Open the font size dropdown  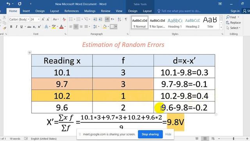pyautogui.click(x=39, y=19)
